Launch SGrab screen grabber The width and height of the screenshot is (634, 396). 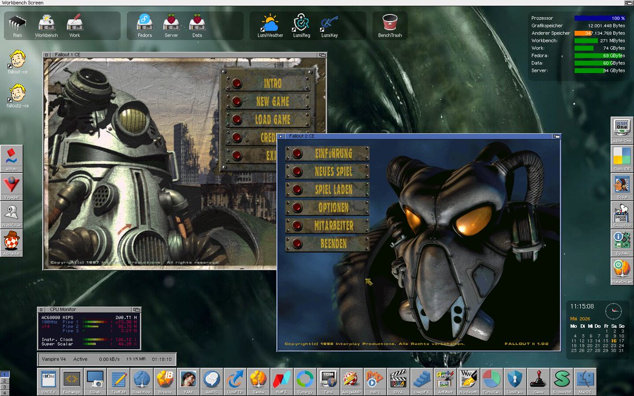95,382
